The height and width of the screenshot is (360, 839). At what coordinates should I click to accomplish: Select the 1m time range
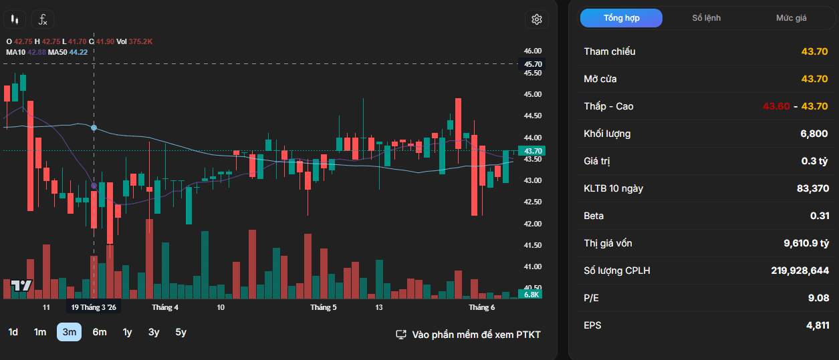click(40, 332)
